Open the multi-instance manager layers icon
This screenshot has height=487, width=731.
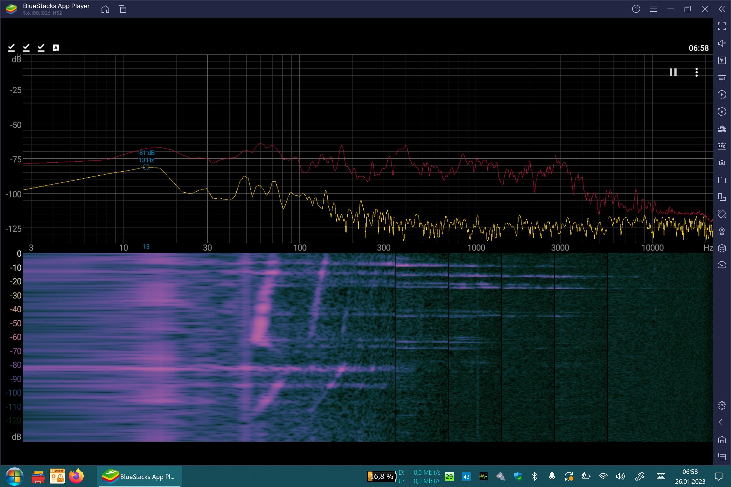(x=722, y=248)
